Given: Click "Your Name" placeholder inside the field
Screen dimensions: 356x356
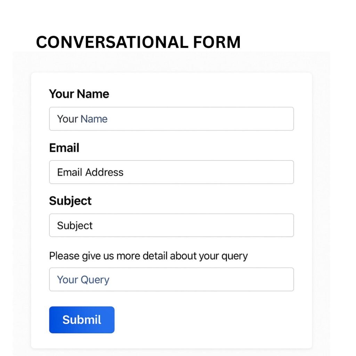Looking at the screenshot, I should tap(82, 119).
